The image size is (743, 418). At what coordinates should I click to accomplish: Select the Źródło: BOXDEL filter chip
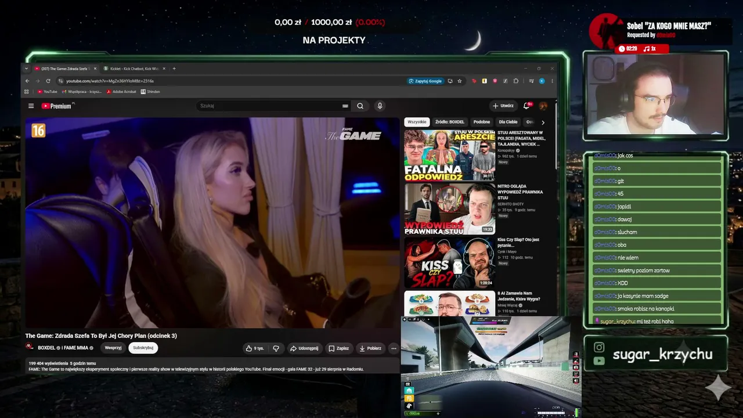pyautogui.click(x=450, y=122)
